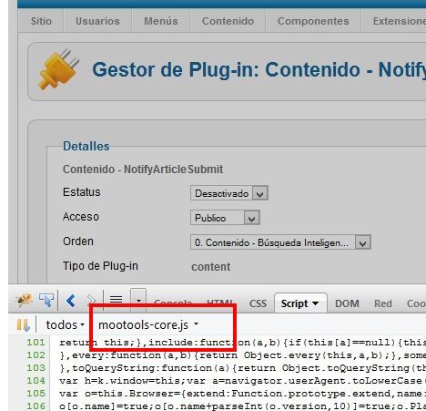This screenshot has height=411, width=426.
Task: Click line number 106 in the gutter
Action: pos(35,406)
